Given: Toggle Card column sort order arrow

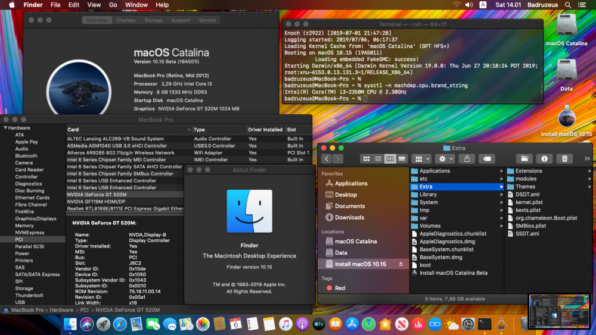Looking at the screenshot, I should (x=189, y=130).
